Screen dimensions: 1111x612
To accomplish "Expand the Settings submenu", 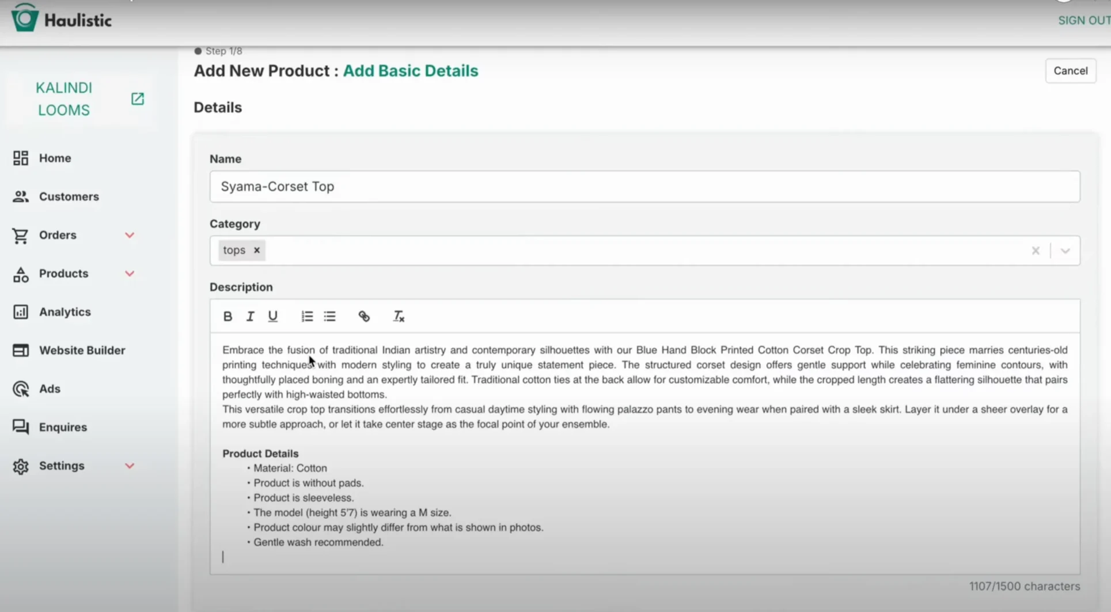I will pos(130,466).
